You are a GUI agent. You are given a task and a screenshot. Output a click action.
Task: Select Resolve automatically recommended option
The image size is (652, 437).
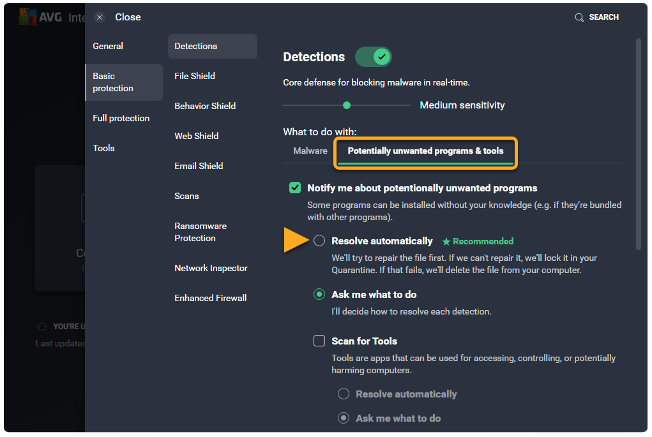coord(319,241)
